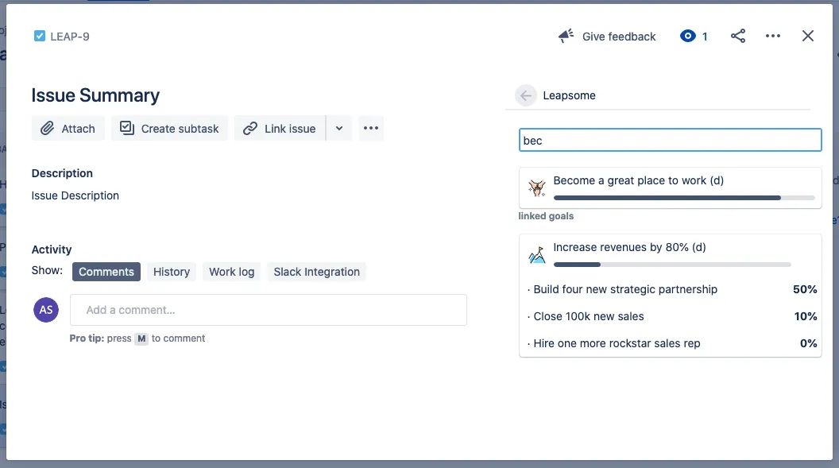Click the 10% progress value
This screenshot has height=468, width=839.
click(x=806, y=317)
